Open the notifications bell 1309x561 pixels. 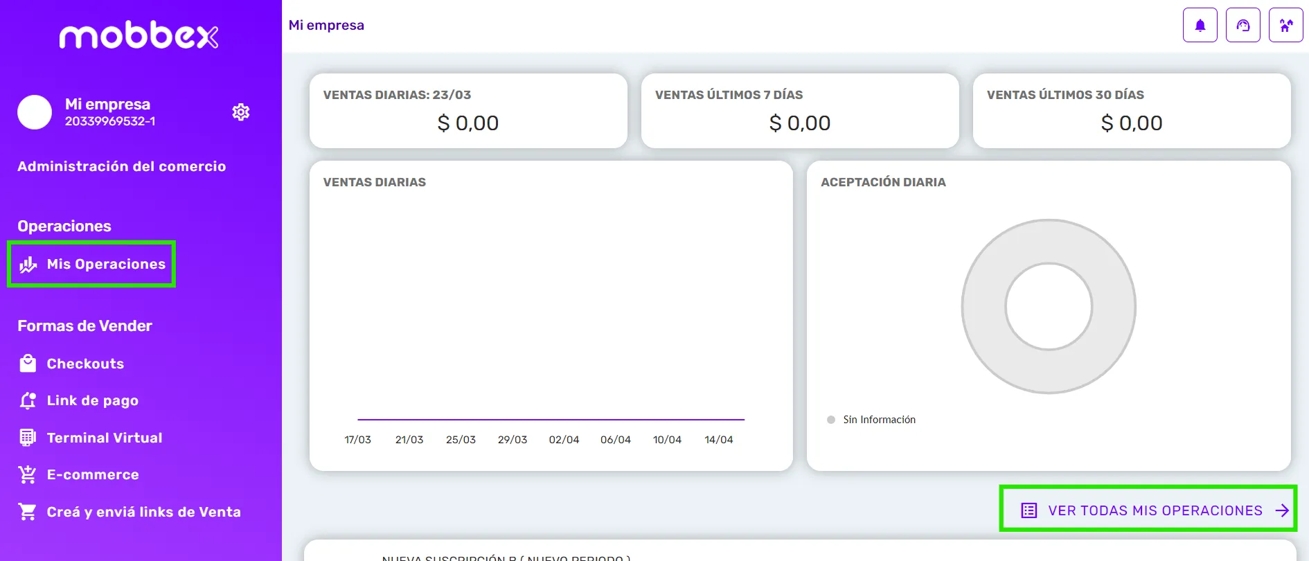click(1200, 25)
